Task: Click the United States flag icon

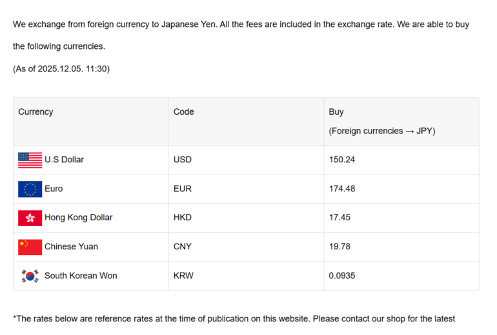Action: click(30, 160)
